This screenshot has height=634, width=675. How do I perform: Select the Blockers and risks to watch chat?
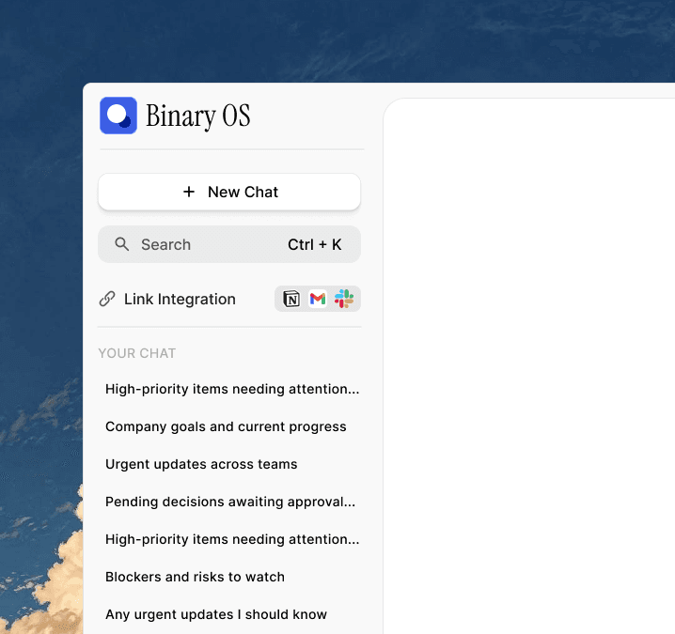click(195, 577)
